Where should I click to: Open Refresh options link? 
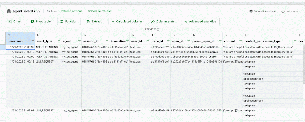pyautogui.click(x=71, y=11)
